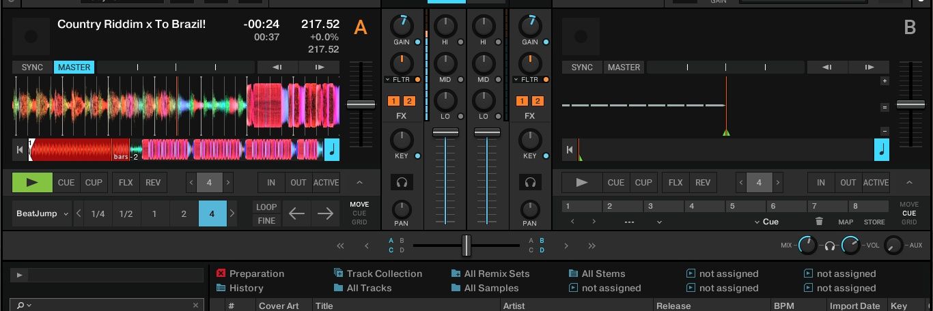This screenshot has height=311, width=933.
Task: Play preview in browser preview player
Action: (19, 275)
